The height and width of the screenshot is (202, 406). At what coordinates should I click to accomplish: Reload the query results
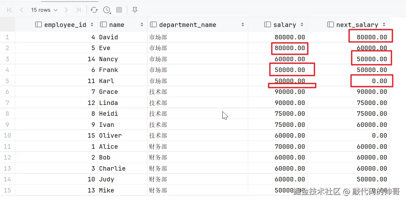[94, 10]
